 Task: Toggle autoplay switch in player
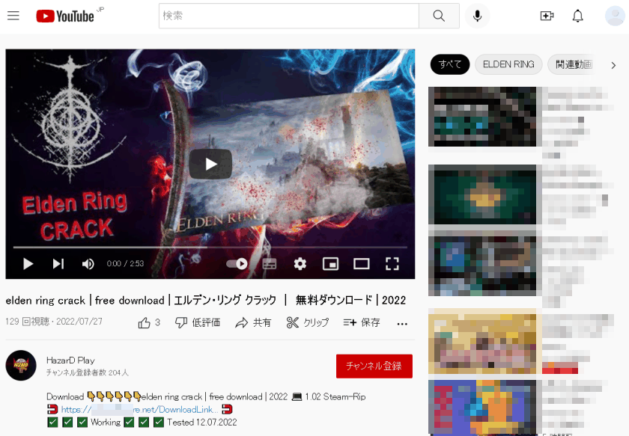[237, 264]
